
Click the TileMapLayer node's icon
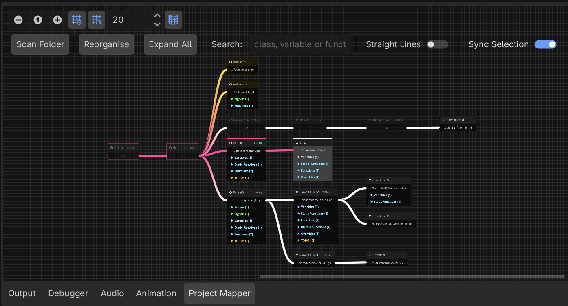pyautogui.click(x=370, y=120)
